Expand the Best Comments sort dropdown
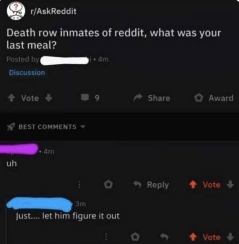 pyautogui.click(x=83, y=127)
